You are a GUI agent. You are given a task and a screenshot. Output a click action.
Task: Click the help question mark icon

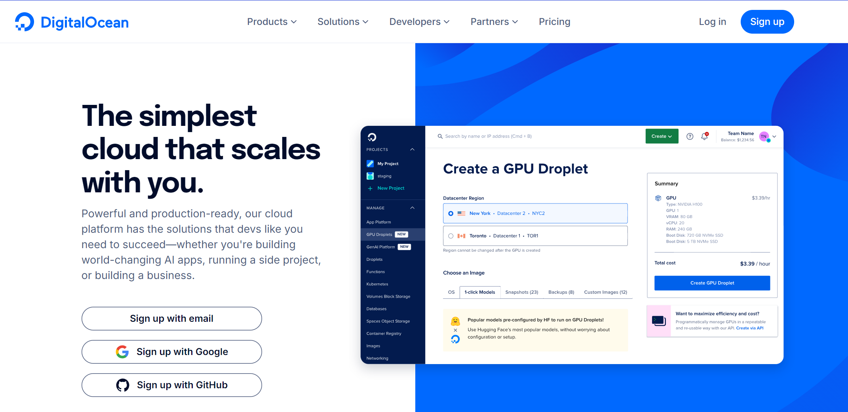coord(690,136)
